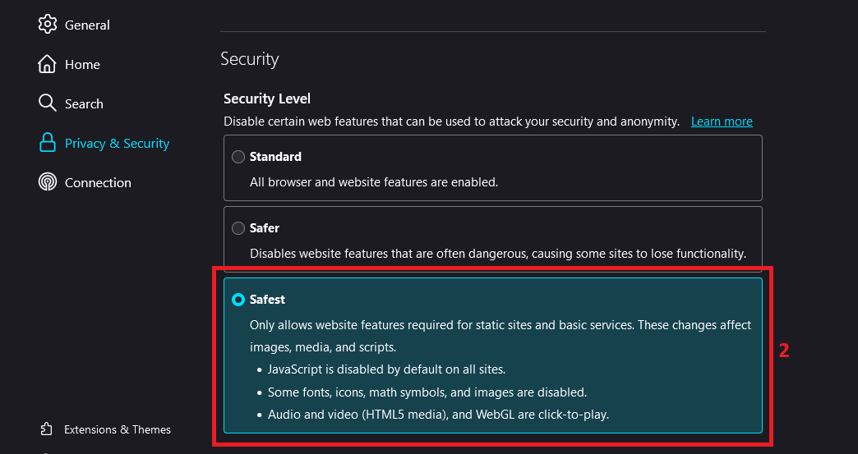Open the Learn more link

pyautogui.click(x=722, y=122)
